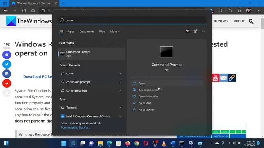This screenshot has width=264, height=148.
Task: Select Run as administrator option
Action: (167, 90)
